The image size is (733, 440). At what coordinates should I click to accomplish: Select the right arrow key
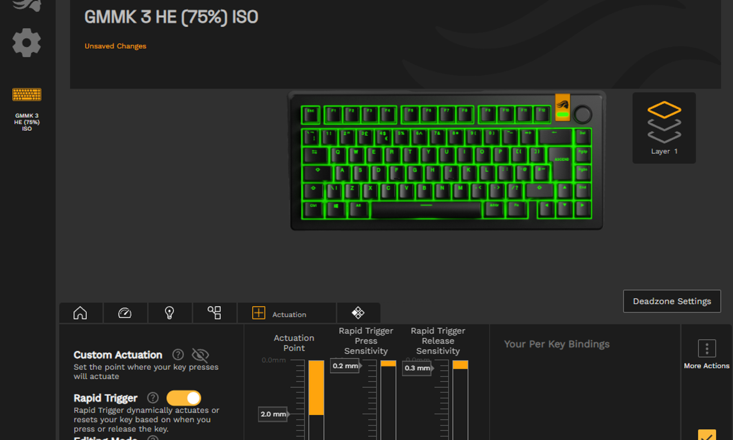pos(583,209)
